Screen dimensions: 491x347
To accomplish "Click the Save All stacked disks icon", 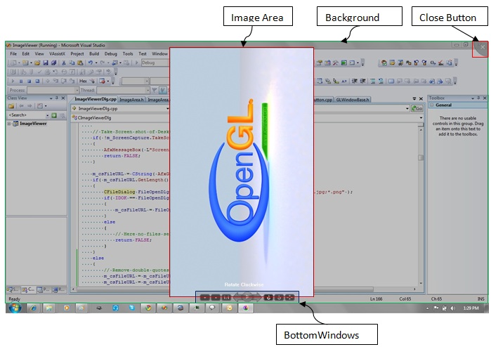I will (53, 63).
